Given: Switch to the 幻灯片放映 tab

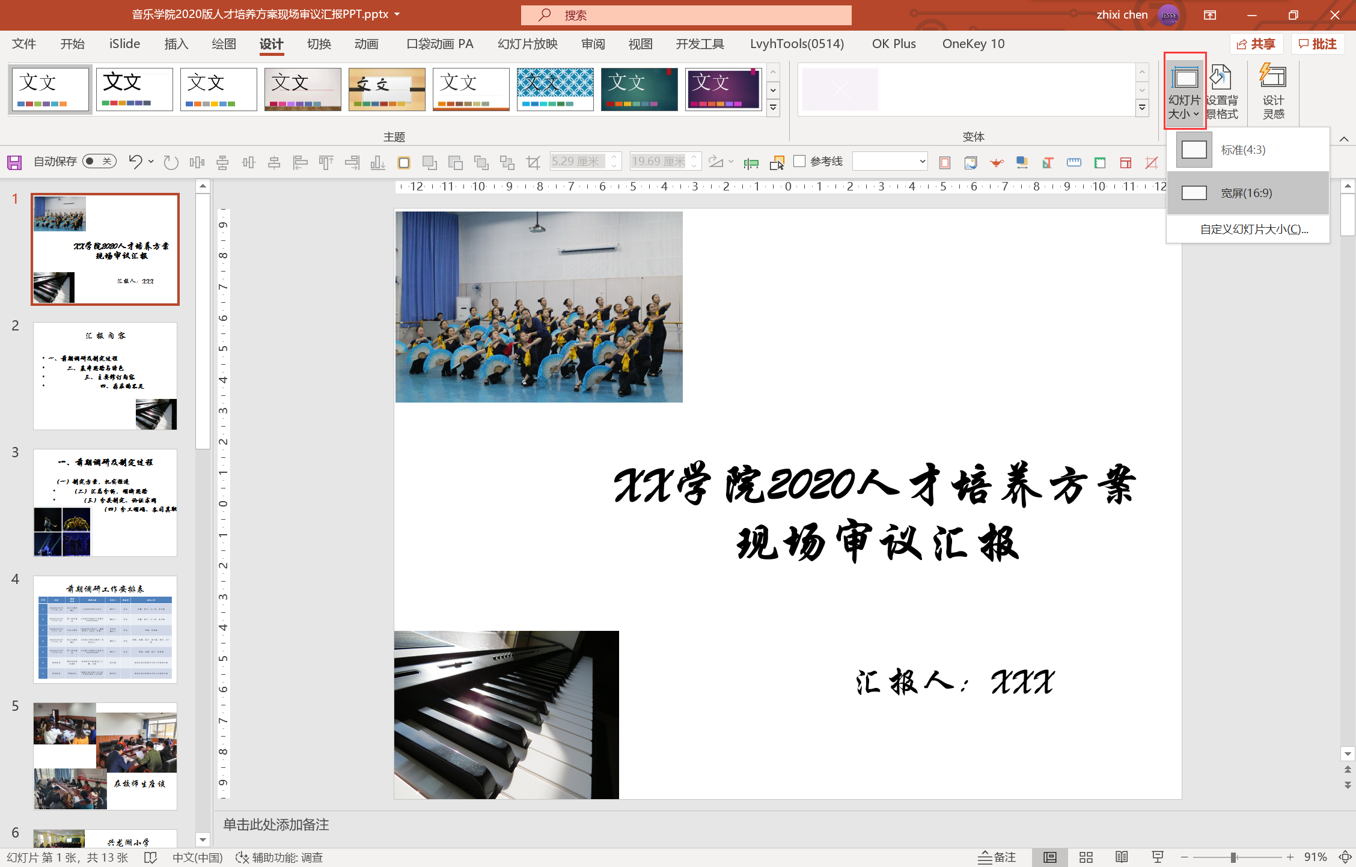Looking at the screenshot, I should pyautogui.click(x=527, y=44).
